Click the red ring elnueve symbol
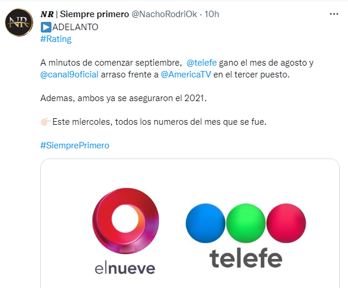Screen dimensions: 348x288 [125, 221]
